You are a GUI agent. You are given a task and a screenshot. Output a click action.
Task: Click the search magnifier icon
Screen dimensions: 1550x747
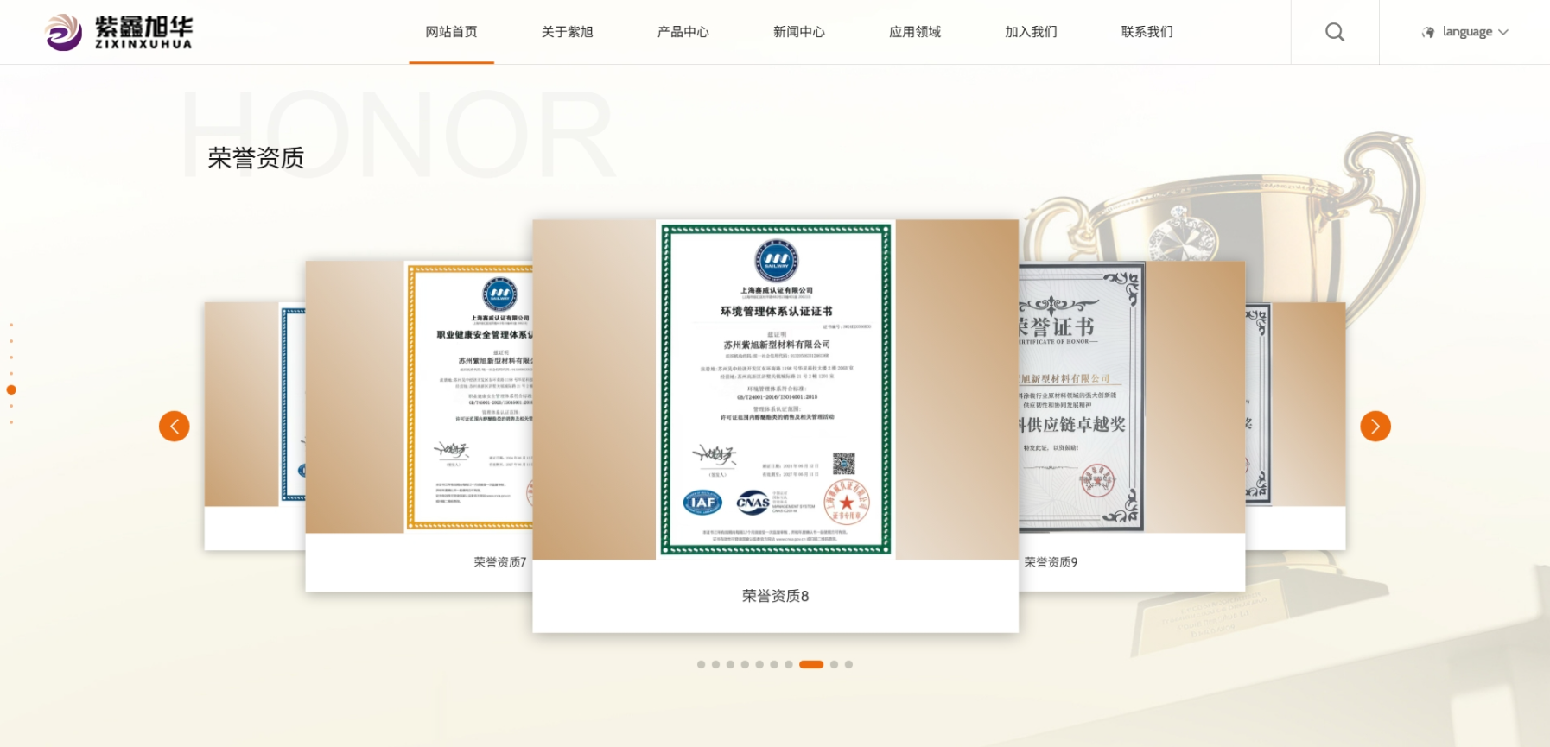click(x=1334, y=32)
